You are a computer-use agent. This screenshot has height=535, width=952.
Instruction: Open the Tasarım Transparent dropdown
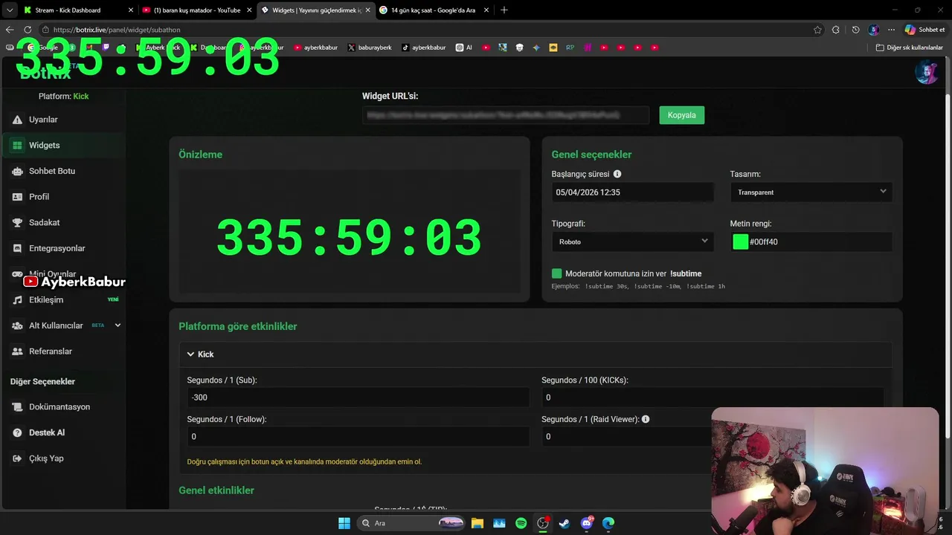[811, 192]
